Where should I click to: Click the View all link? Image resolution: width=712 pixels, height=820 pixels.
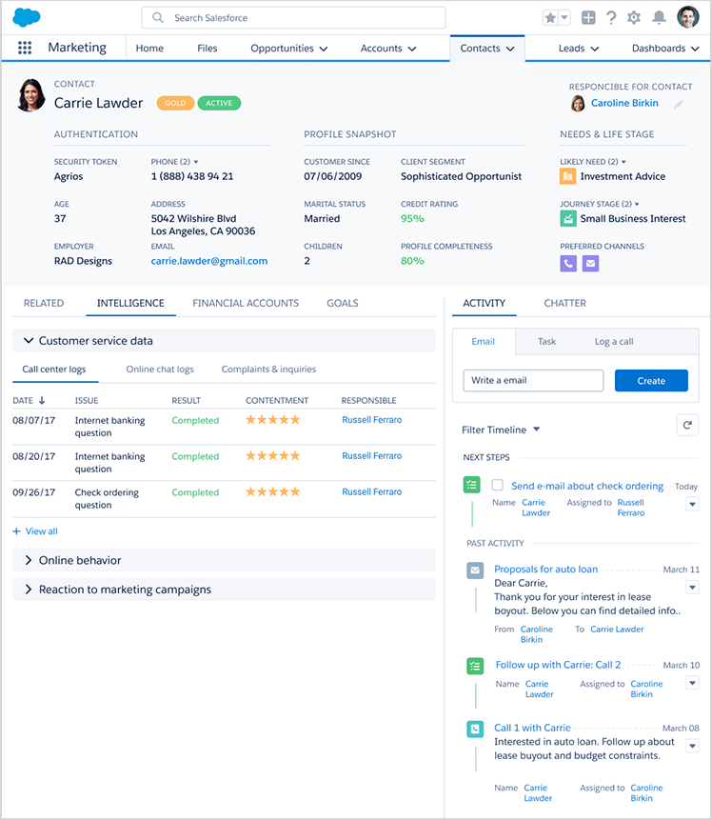point(41,531)
